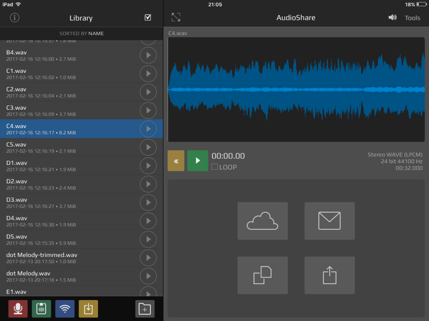Preview C2.wav with its play button
This screenshot has width=429, height=321.
[148, 92]
